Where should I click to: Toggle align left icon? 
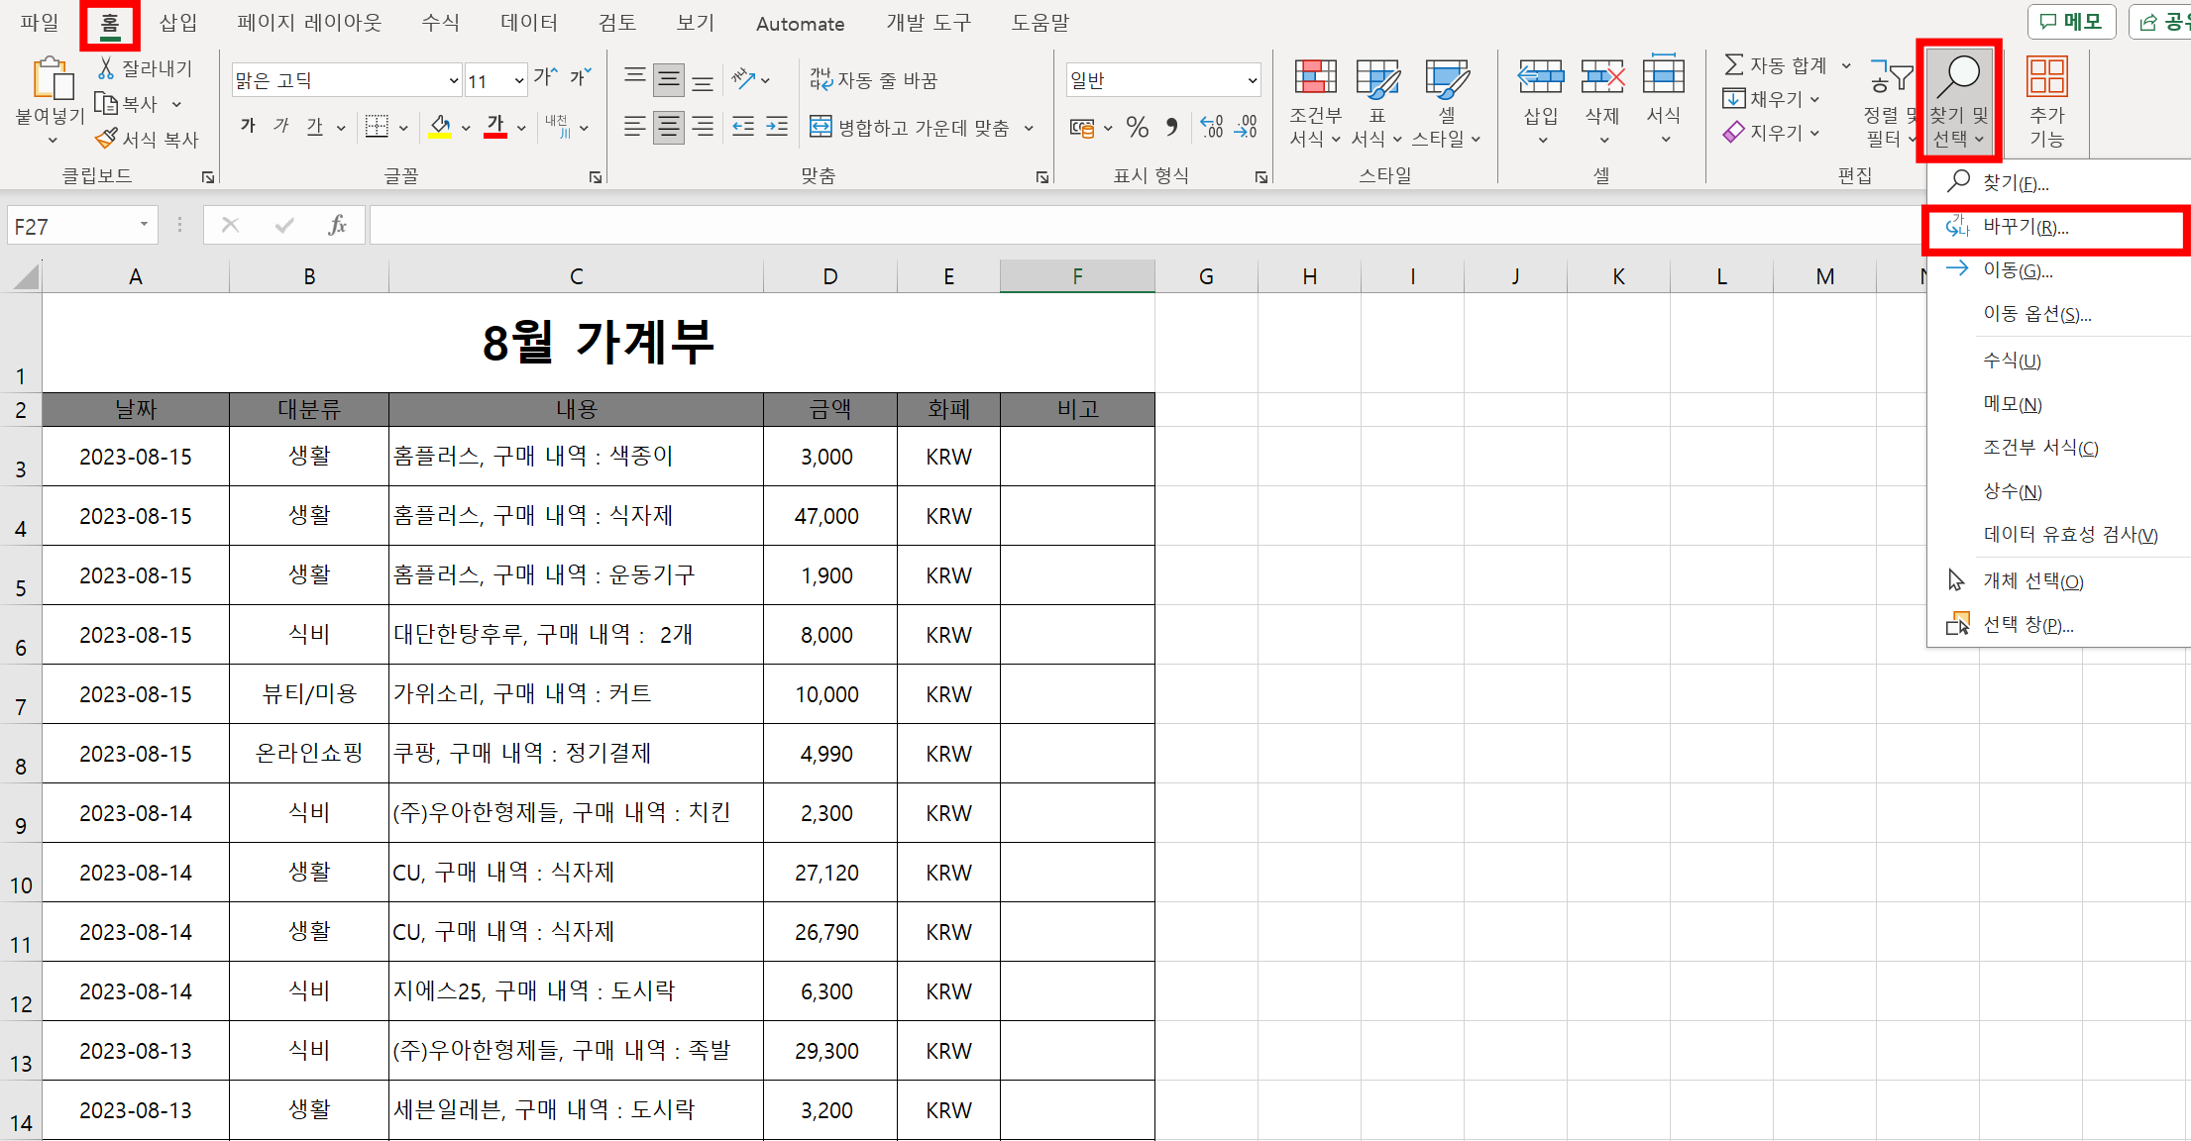pos(635,127)
